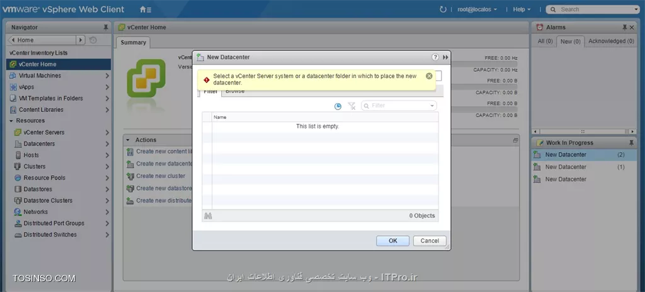The width and height of the screenshot is (645, 292).
Task: Open navigation history clock icon
Action: 93,40
